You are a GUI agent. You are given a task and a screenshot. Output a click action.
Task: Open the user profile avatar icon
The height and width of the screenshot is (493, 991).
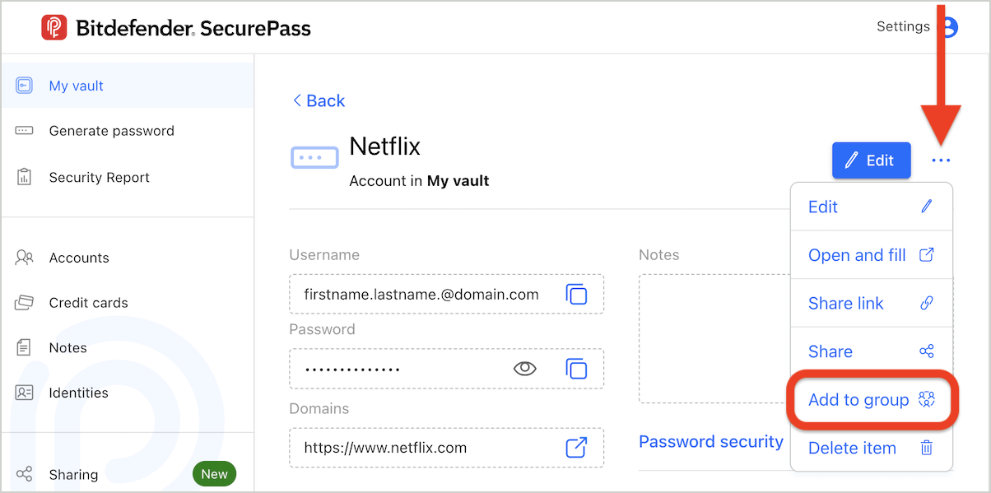[x=950, y=27]
